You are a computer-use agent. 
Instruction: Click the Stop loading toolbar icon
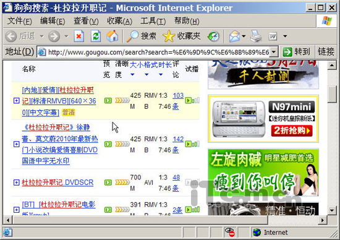[79, 36]
